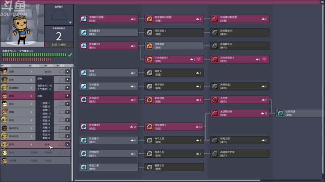
Task: Click the 火箭驾驶 skill icon
Action: point(281,113)
